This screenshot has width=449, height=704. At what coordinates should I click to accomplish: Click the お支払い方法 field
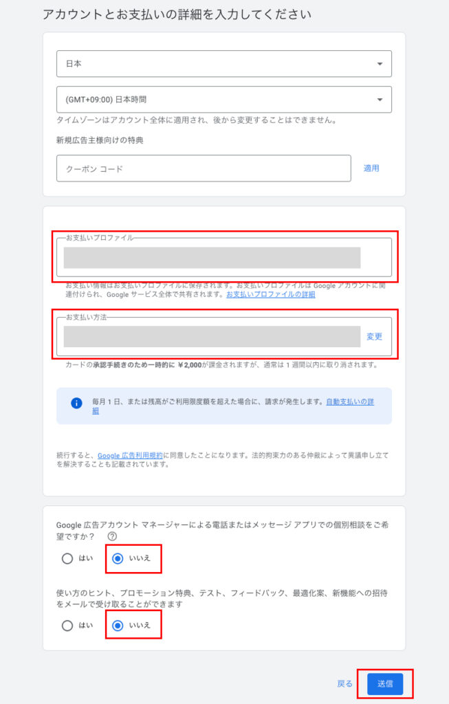pyautogui.click(x=212, y=337)
